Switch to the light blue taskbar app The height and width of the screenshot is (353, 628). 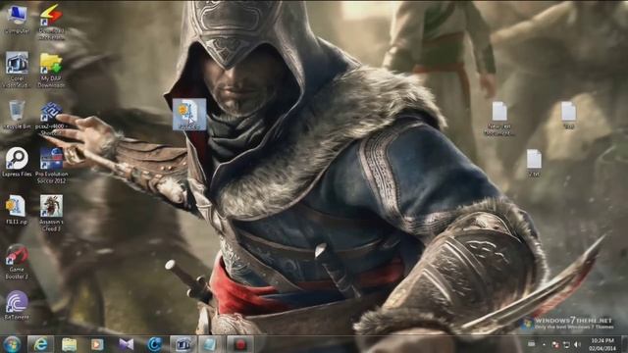[209, 344]
